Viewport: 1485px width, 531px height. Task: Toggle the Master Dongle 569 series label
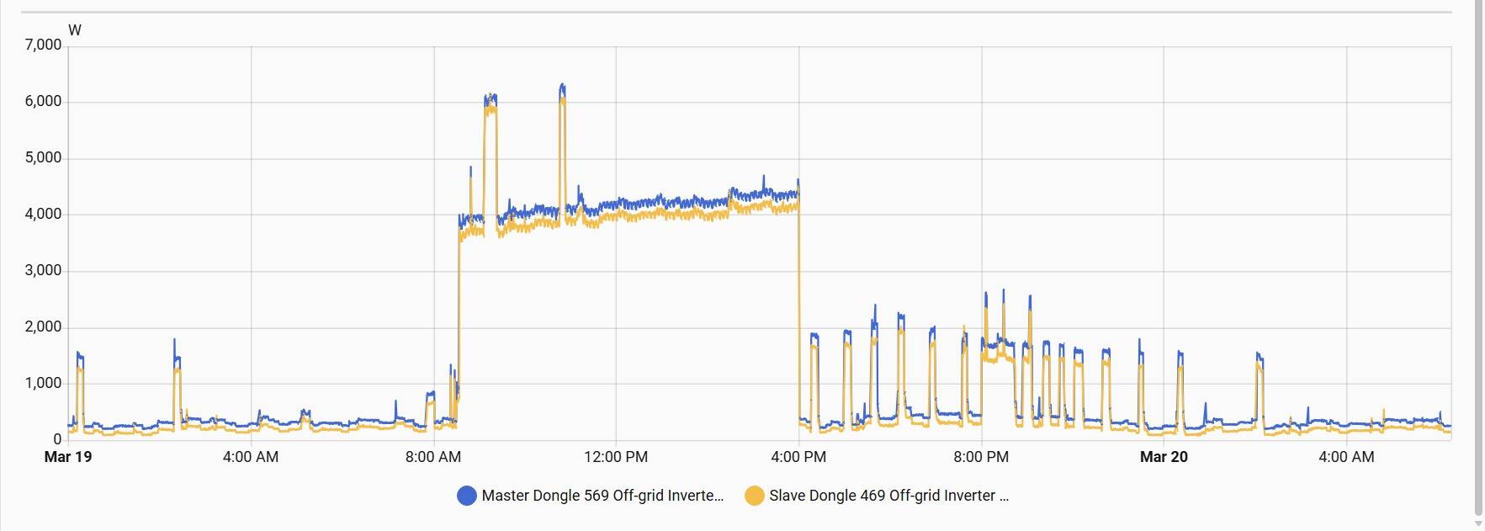[602, 496]
